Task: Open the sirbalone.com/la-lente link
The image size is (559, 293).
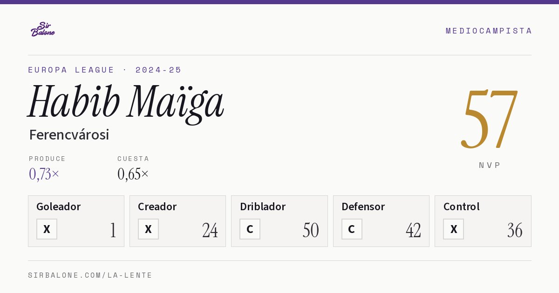Action: [90, 275]
